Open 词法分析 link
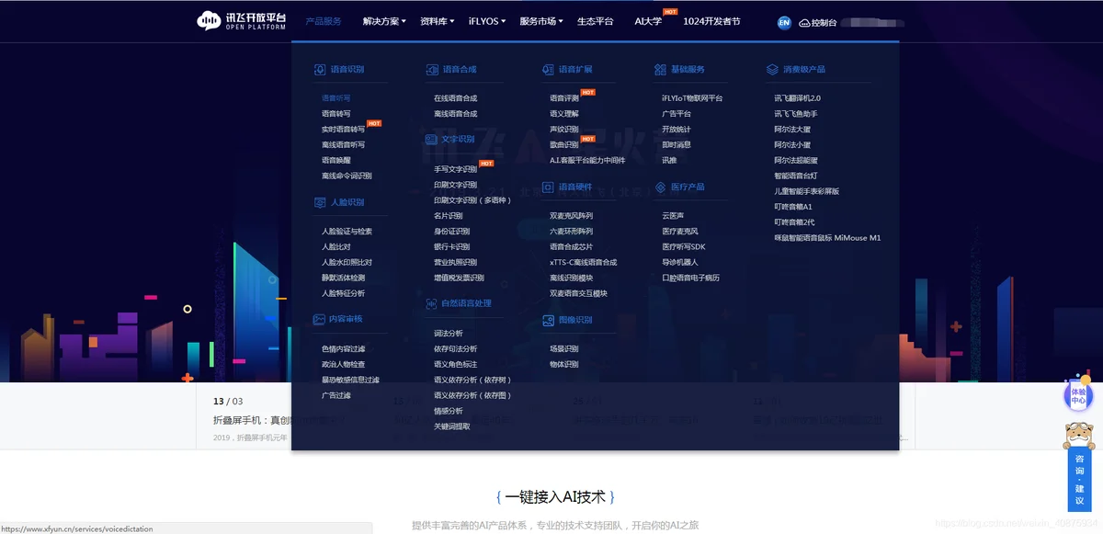This screenshot has width=1103, height=534. (449, 334)
